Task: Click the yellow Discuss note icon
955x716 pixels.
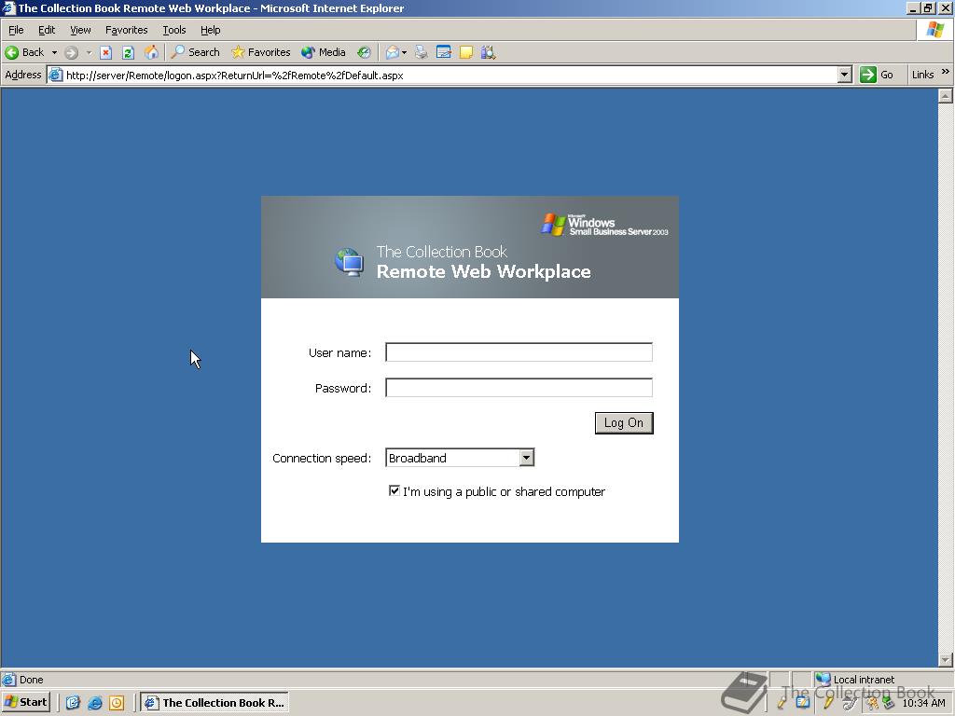Action: [x=466, y=52]
